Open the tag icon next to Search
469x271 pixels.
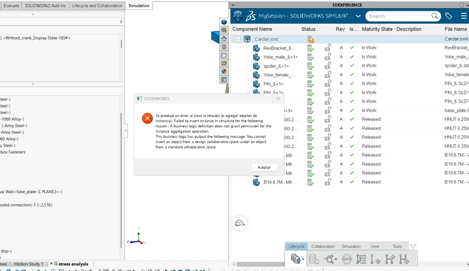click(x=448, y=16)
